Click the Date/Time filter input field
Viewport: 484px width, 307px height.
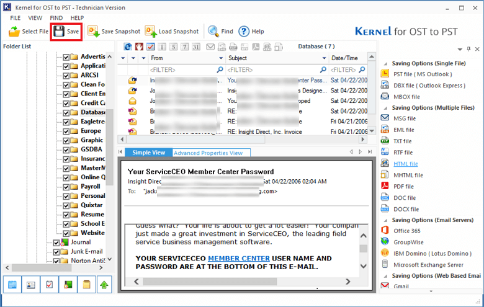pos(348,69)
